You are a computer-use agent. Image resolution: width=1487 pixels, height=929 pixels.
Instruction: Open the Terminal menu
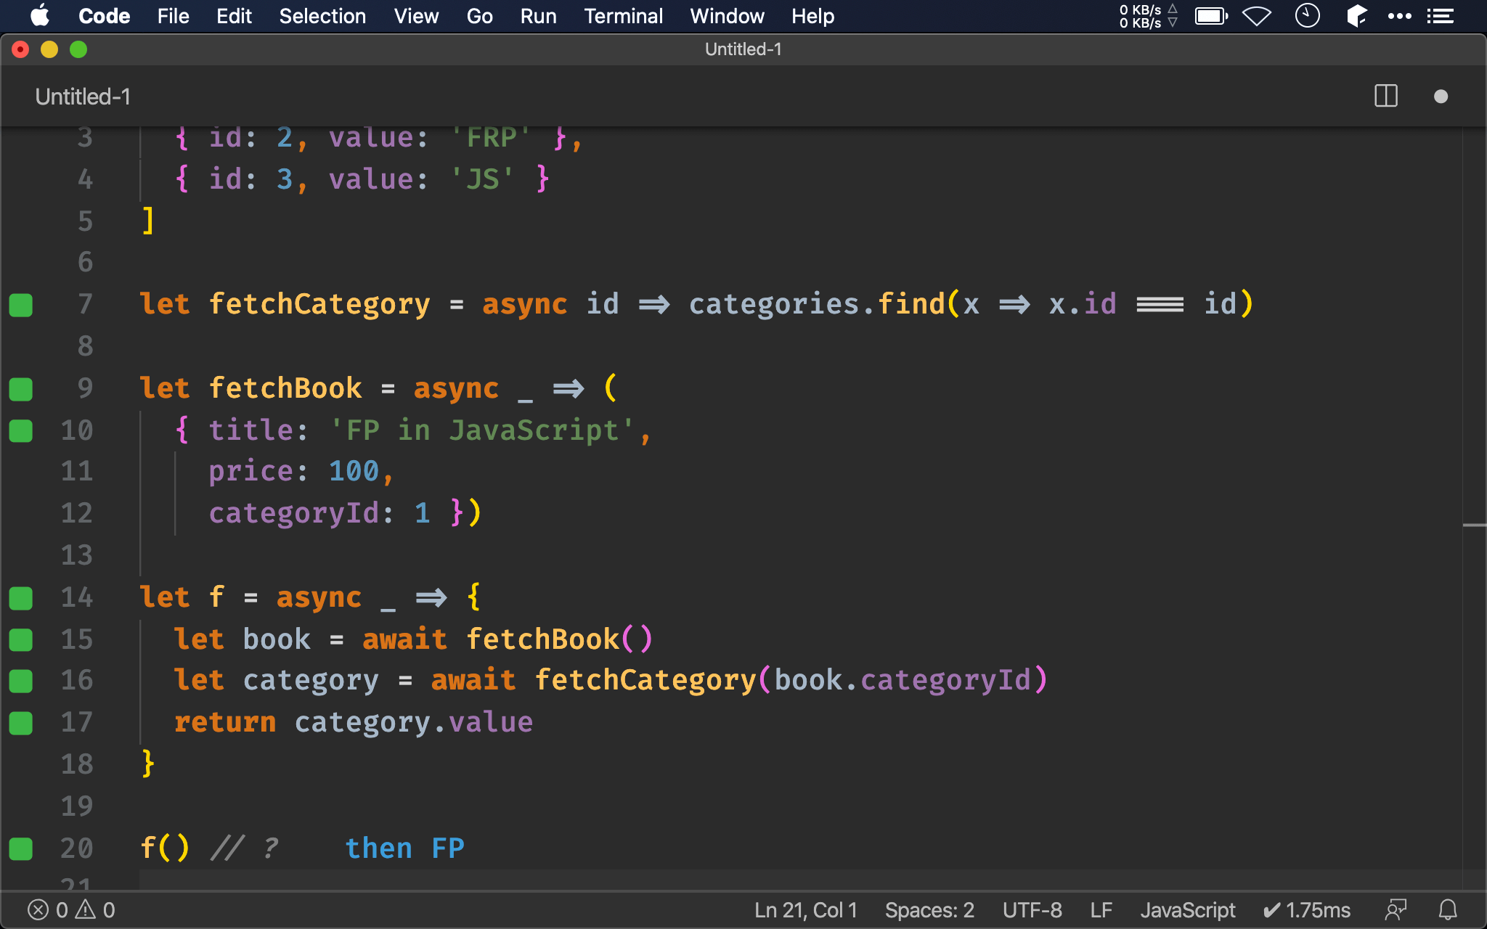623,16
